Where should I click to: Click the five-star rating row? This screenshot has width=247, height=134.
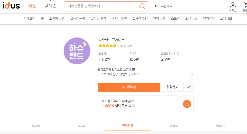(116, 46)
